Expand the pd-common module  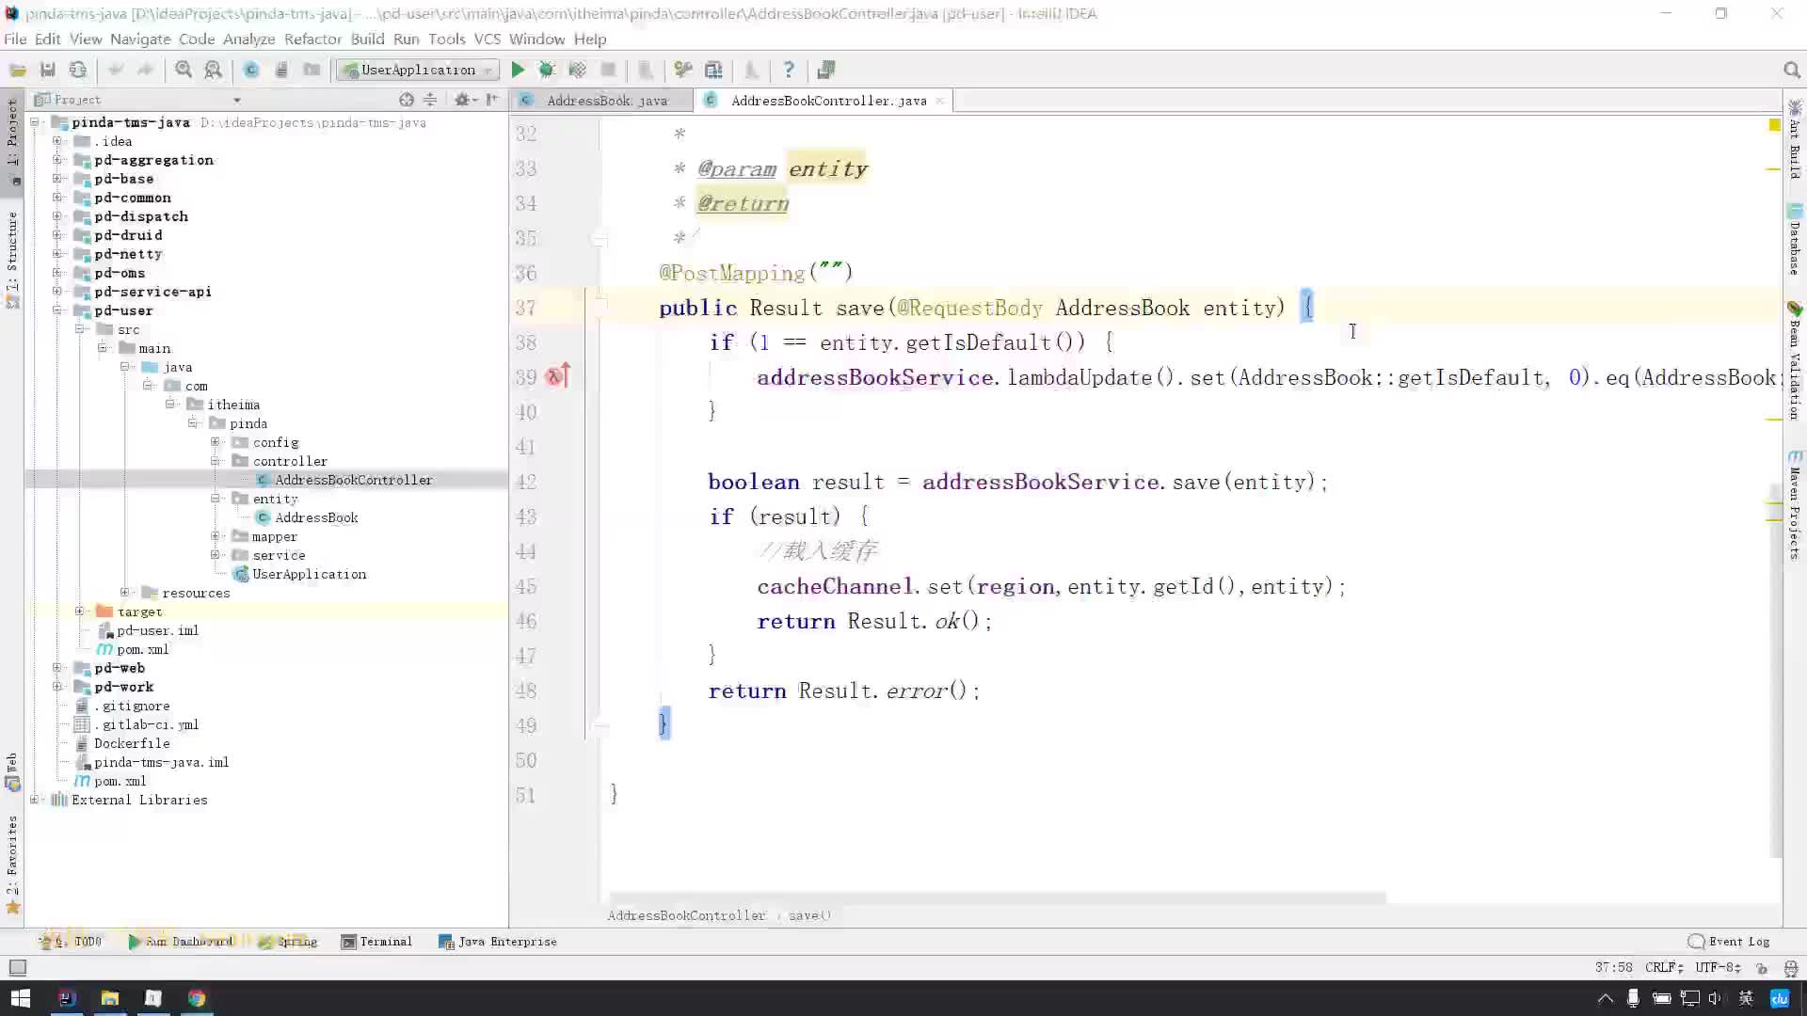pos(57,198)
